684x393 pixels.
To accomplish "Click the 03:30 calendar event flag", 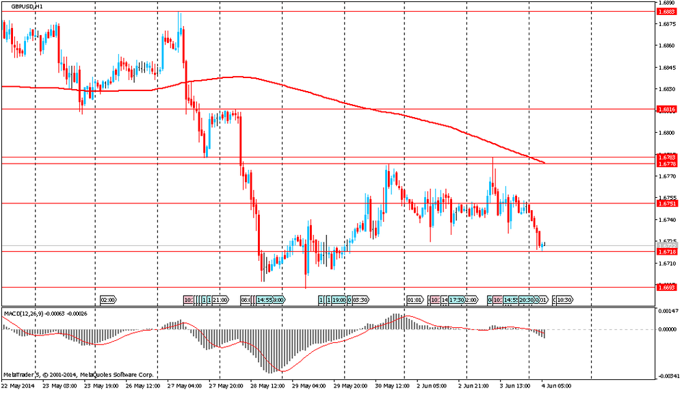I will click(x=360, y=300).
